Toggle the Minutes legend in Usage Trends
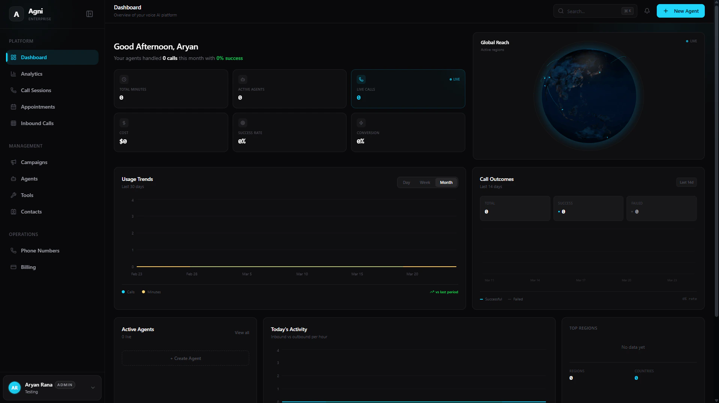Image resolution: width=719 pixels, height=403 pixels. pyautogui.click(x=151, y=292)
